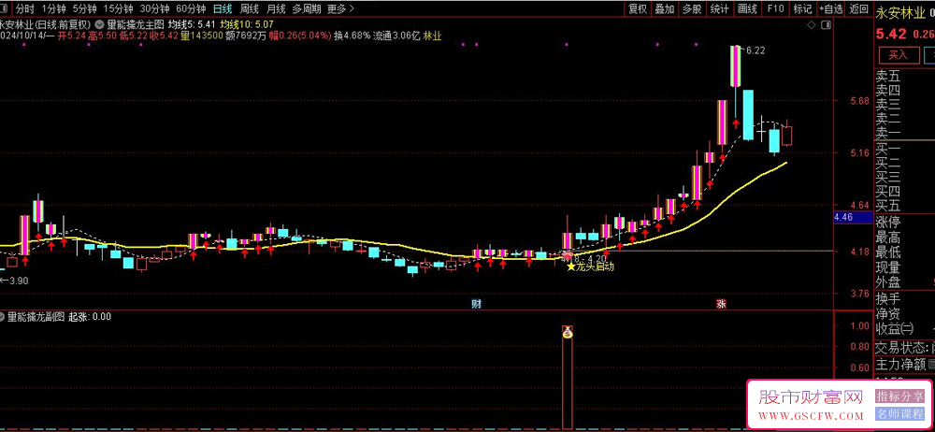Select the 60分钟 period tab
Image resolution: width=935 pixels, height=432 pixels.
[191, 9]
